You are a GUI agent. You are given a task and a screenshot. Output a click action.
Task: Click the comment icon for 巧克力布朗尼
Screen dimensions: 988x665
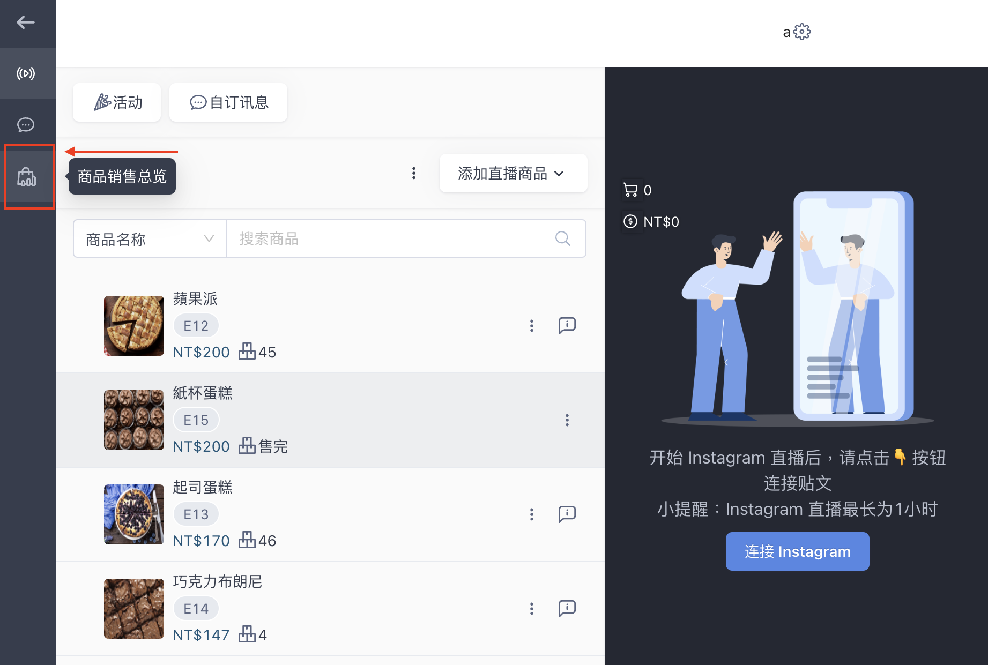[567, 609]
